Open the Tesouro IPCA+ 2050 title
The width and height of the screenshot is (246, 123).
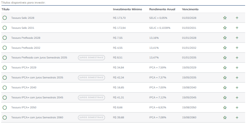coord(24,107)
